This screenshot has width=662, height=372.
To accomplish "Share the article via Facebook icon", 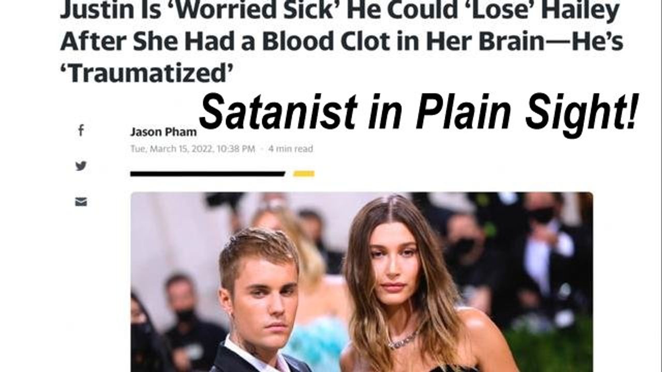I will [x=81, y=131].
